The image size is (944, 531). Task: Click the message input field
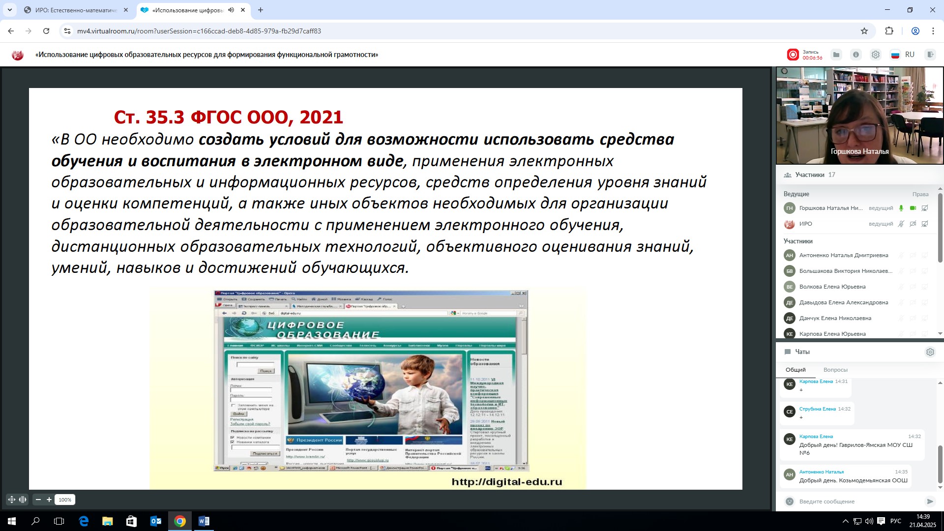[x=858, y=501]
